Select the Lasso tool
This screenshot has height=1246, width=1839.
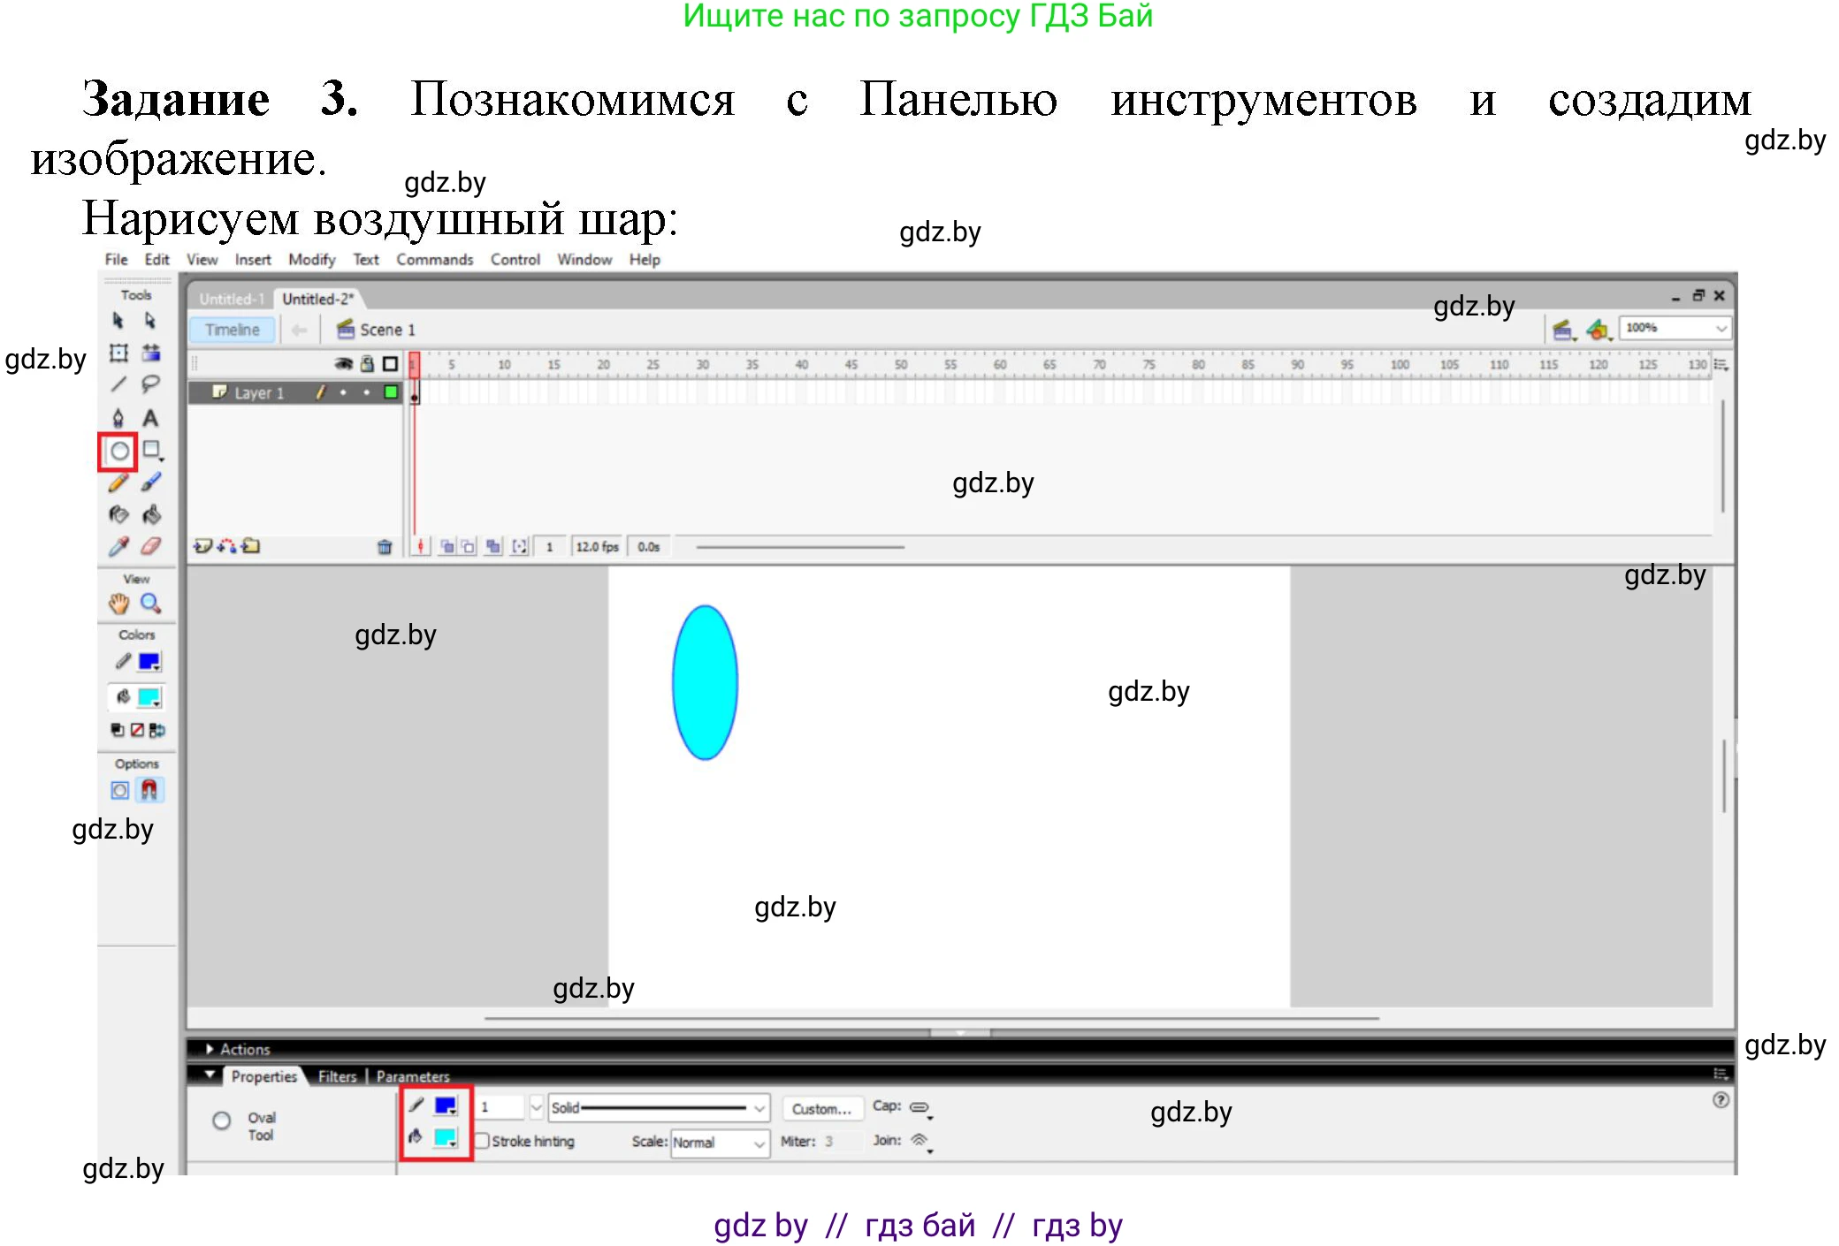[152, 384]
